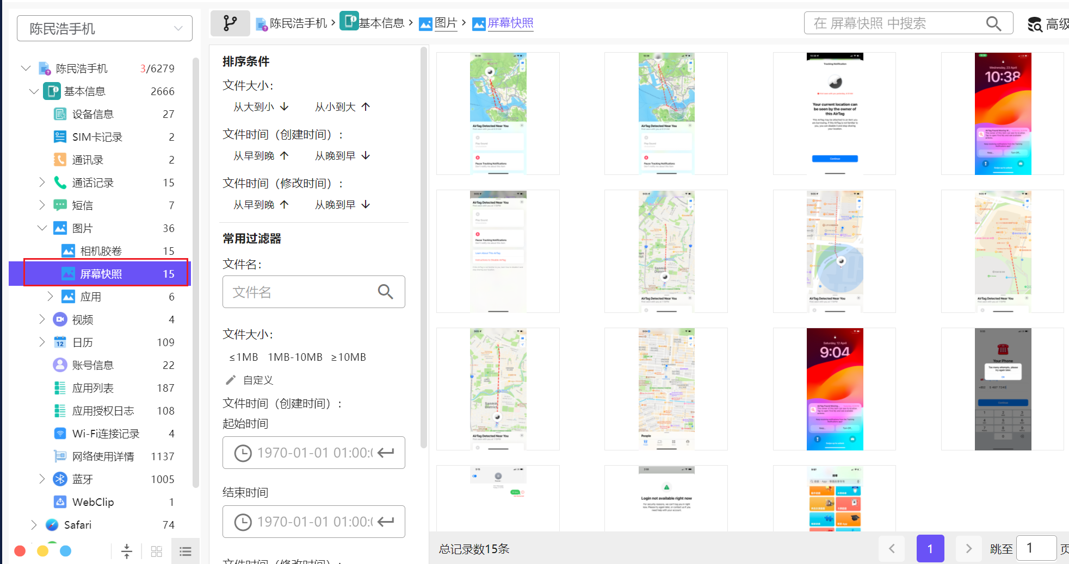Image resolution: width=1069 pixels, height=564 pixels.
Task: Filter by file size ≤1MB
Action: [x=243, y=357]
